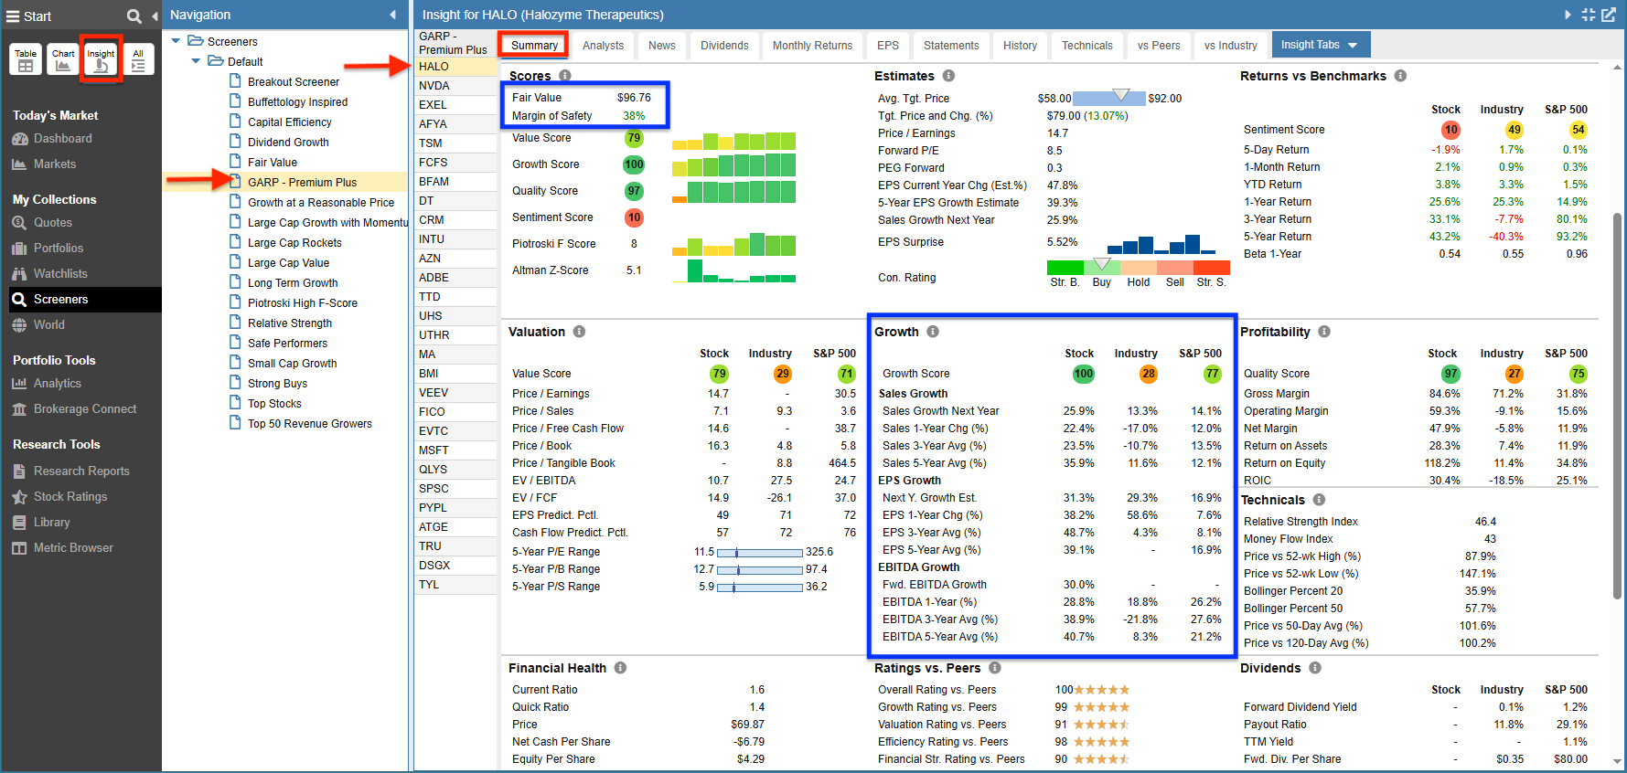This screenshot has width=1627, height=773.
Task: Collapse the Screeners tree folder
Action: [177, 41]
